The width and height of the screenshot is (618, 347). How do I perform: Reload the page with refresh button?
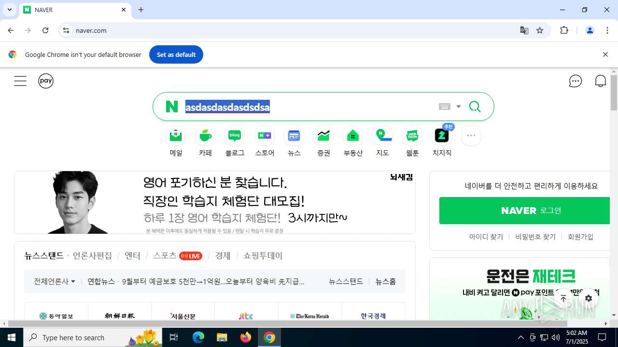45,30
